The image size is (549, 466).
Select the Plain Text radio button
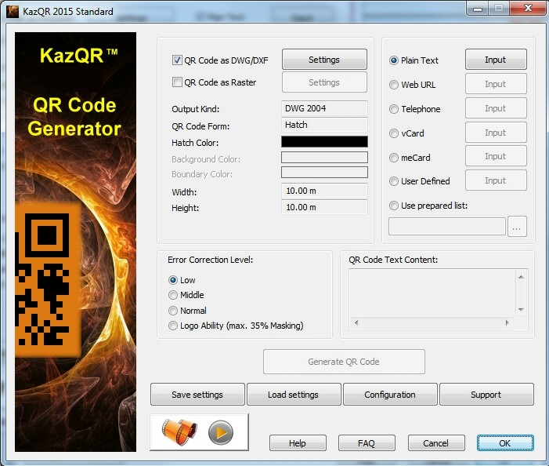point(394,60)
